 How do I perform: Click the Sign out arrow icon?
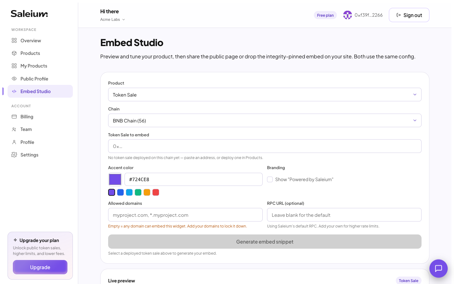[399, 15]
